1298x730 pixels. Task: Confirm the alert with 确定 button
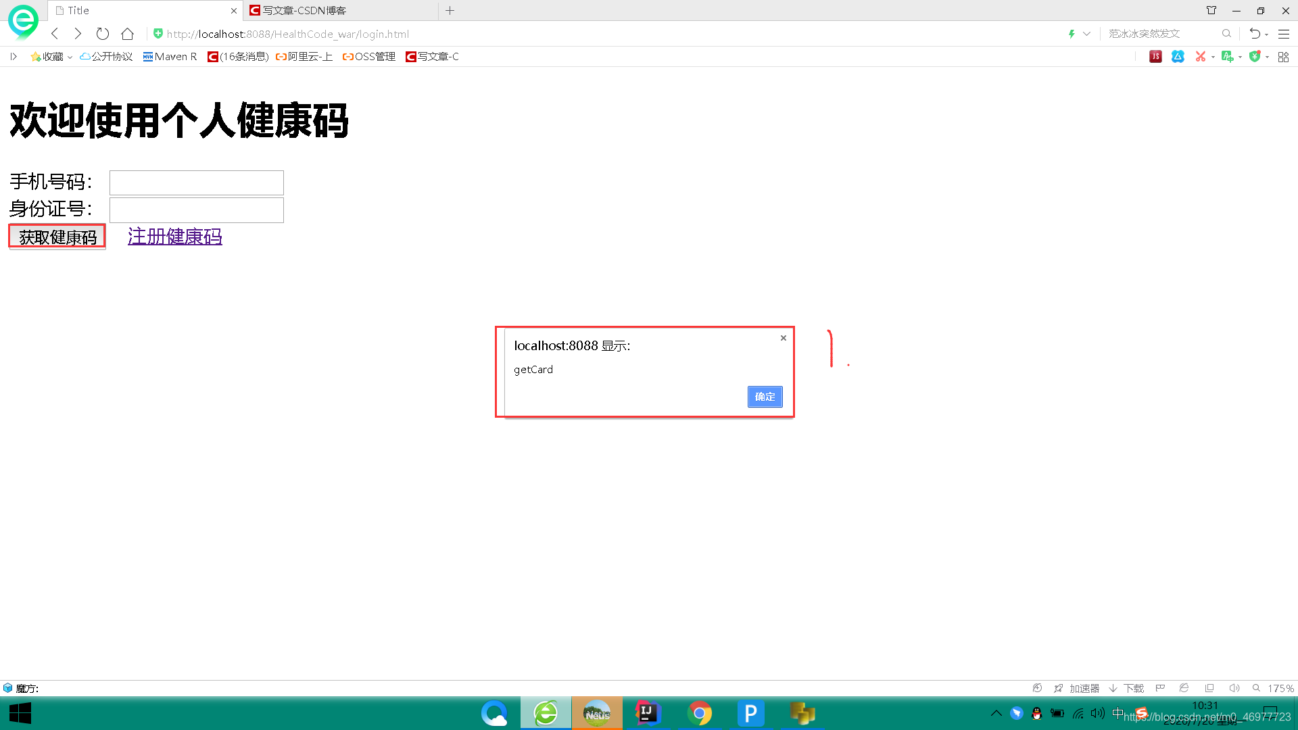click(765, 397)
